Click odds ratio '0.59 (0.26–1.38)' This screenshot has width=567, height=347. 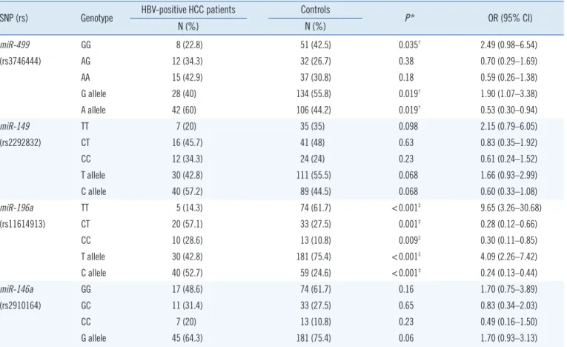coord(508,77)
